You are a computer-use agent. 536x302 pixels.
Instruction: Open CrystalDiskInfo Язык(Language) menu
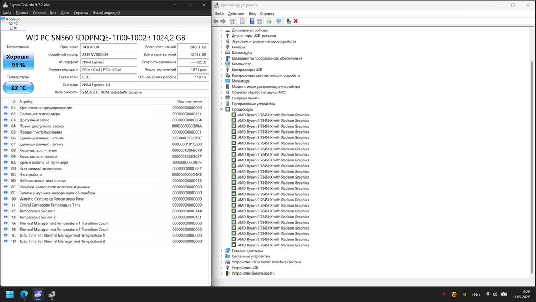pos(106,13)
